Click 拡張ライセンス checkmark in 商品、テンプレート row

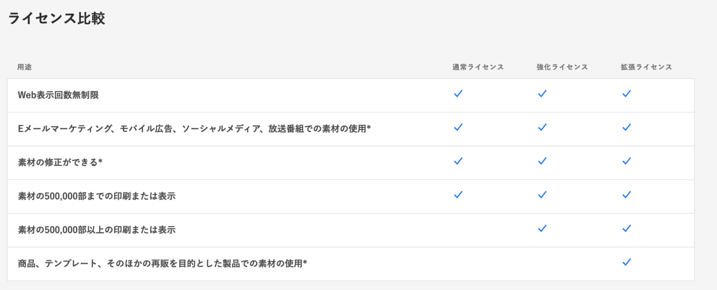point(626,262)
